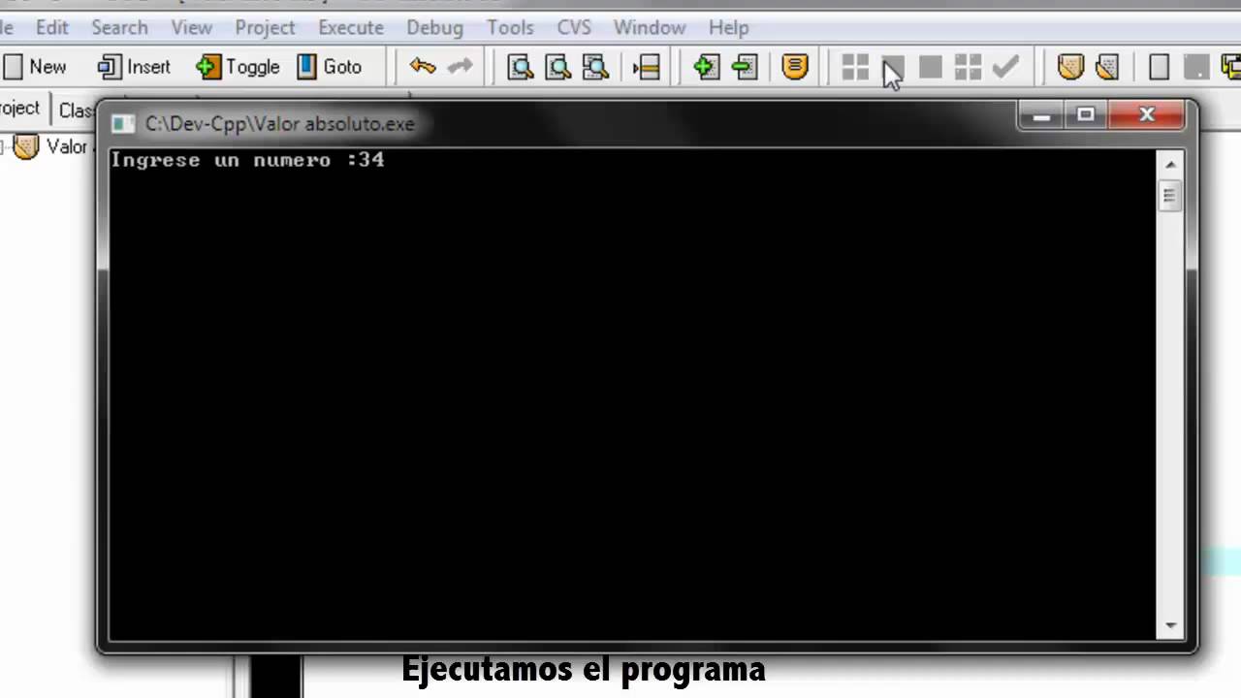Click the Insert toolbar button
Screen dimensions: 1241x698
pyautogui.click(x=135, y=66)
